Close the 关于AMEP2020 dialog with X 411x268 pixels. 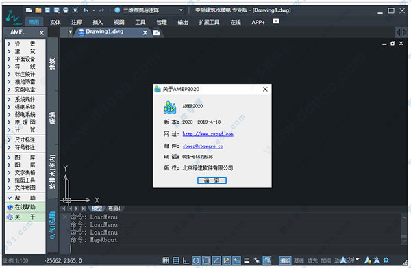[x=265, y=90]
